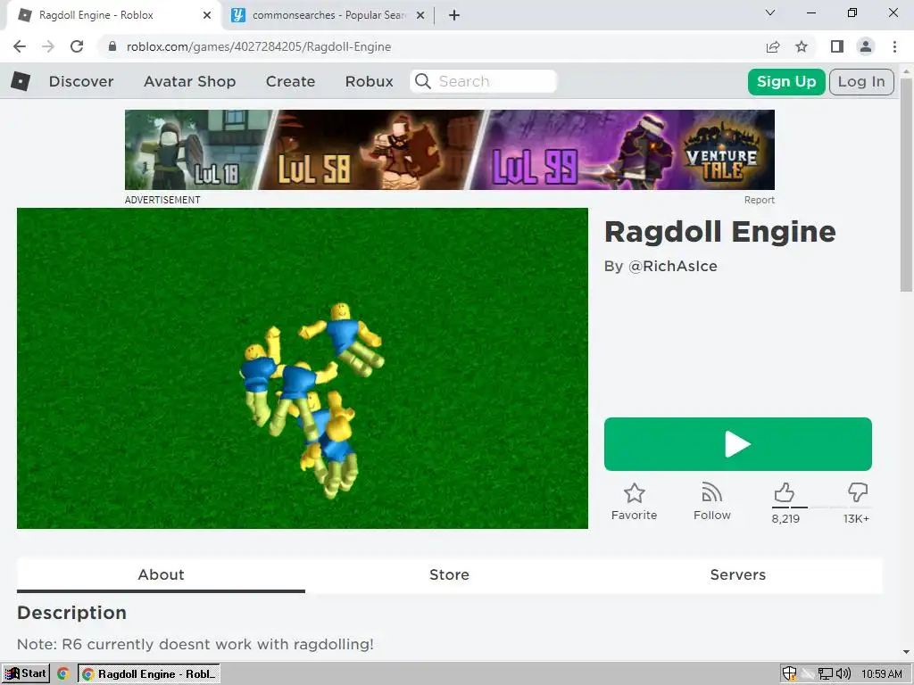Click the Venture Tale ad banner
The image size is (914, 685).
pos(450,150)
